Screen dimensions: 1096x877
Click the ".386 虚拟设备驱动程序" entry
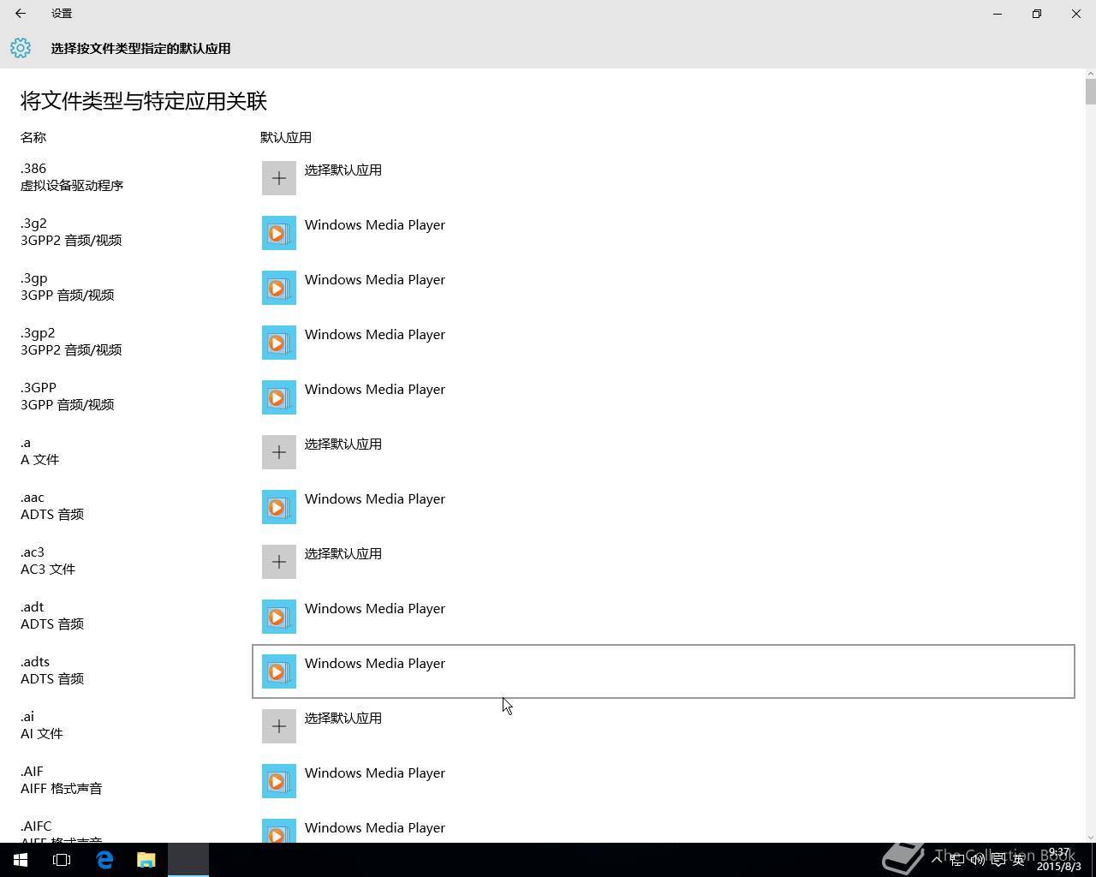72,177
